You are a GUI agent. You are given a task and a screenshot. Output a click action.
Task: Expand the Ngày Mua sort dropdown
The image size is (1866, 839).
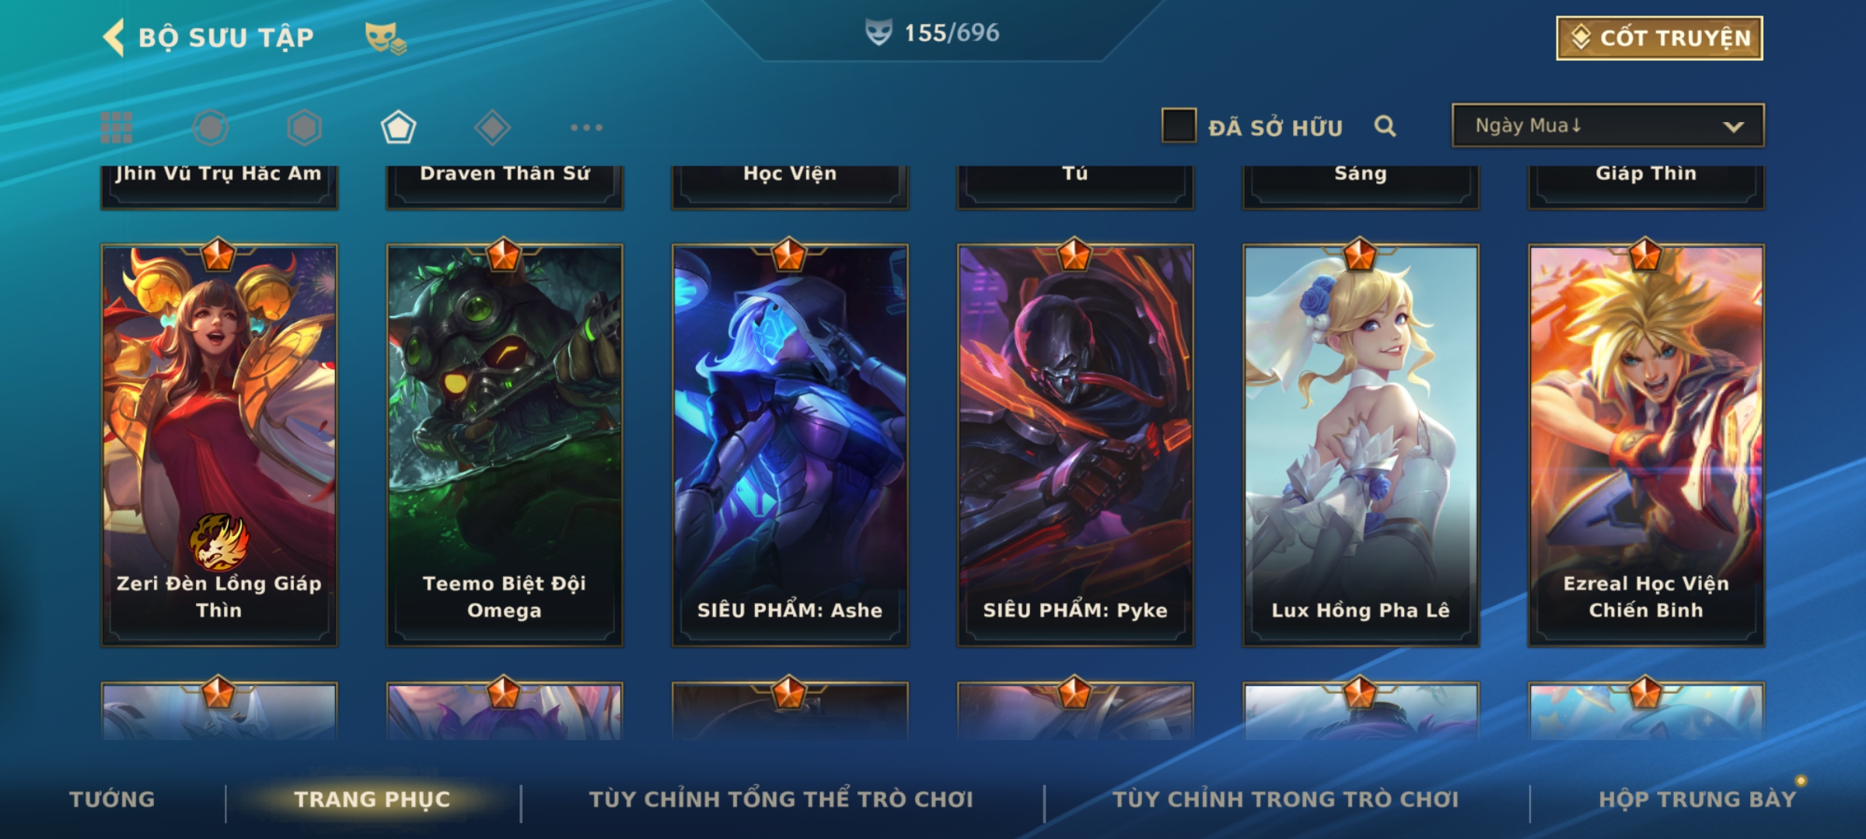tap(1608, 126)
